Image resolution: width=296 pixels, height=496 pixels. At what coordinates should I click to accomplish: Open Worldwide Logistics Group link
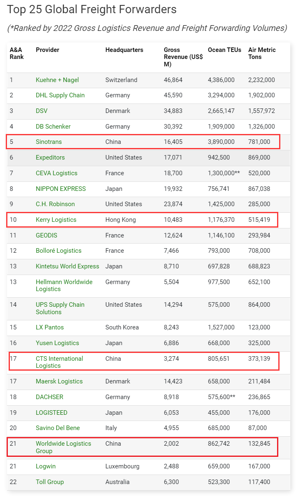click(63, 447)
